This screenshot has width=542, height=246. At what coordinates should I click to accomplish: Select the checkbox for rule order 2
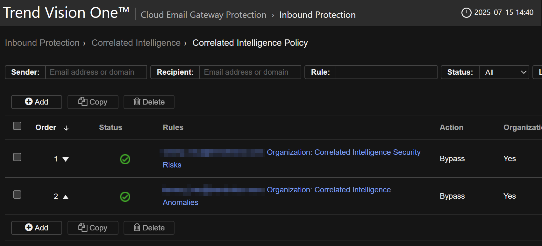pyautogui.click(x=17, y=195)
